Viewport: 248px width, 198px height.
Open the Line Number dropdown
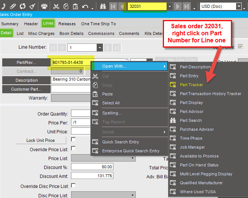coord(100,48)
